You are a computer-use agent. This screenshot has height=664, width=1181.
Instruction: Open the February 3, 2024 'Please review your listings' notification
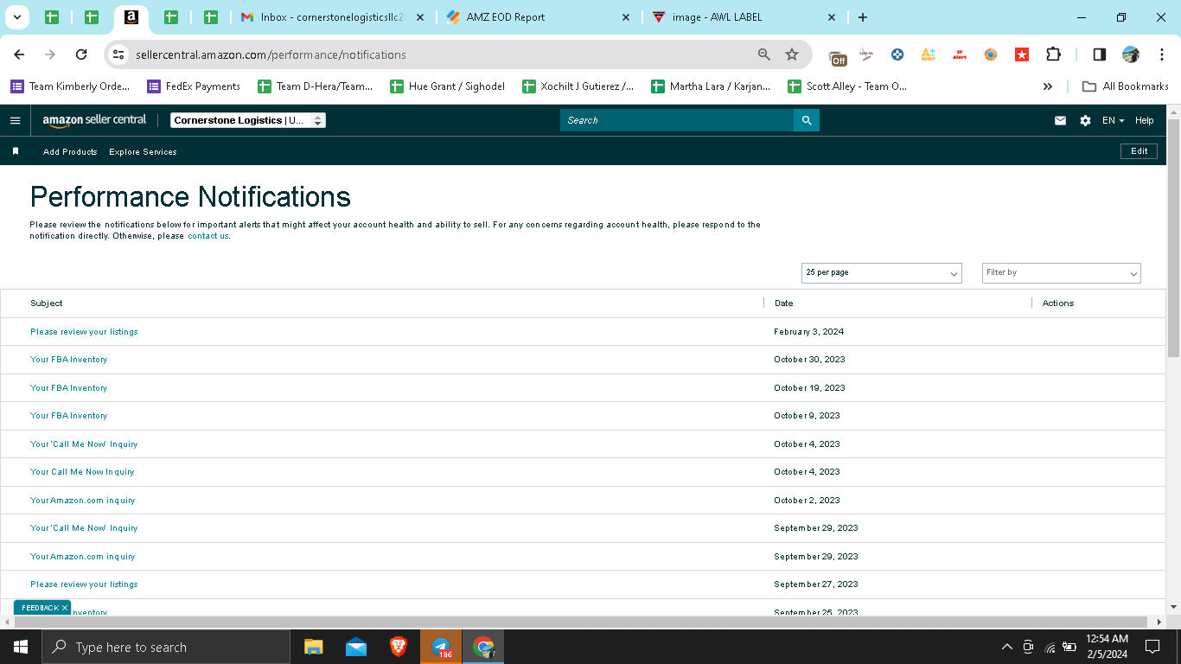tap(84, 332)
